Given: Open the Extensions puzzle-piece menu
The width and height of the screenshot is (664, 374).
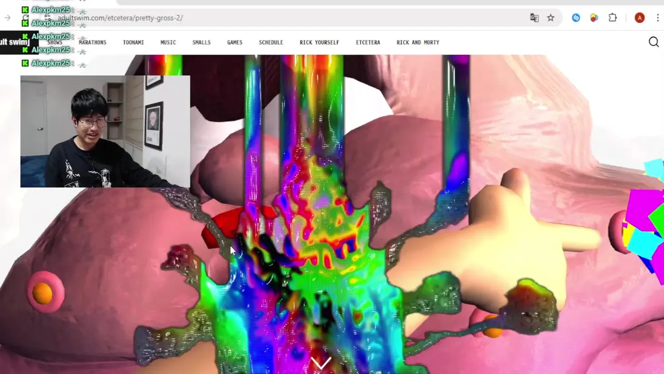Looking at the screenshot, I should tap(613, 18).
